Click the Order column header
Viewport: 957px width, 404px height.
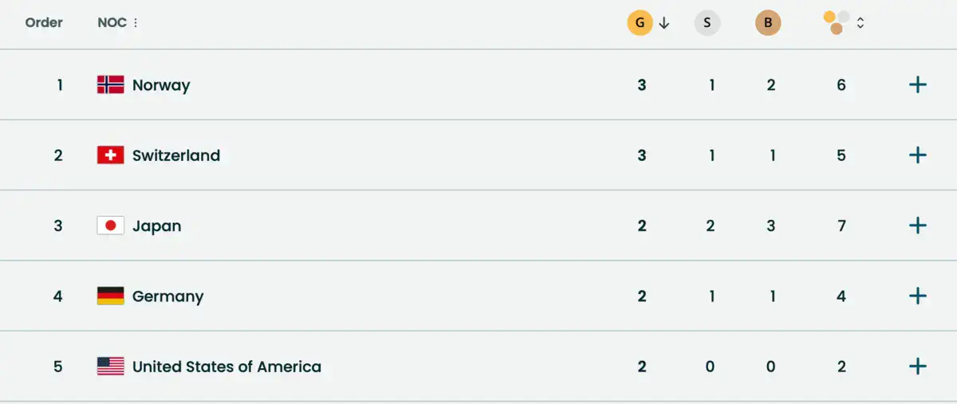(x=44, y=22)
